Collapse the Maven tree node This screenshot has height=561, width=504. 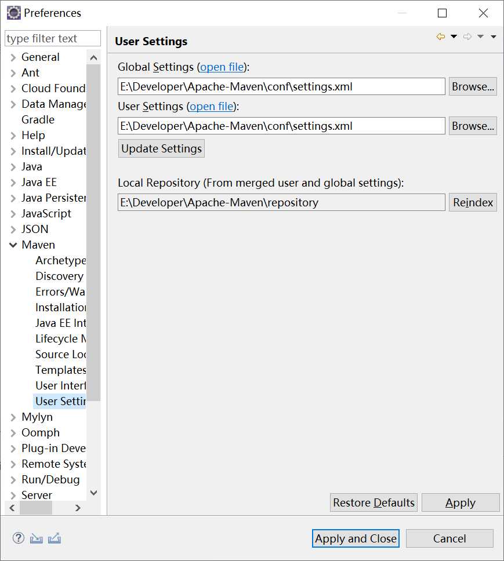(13, 245)
